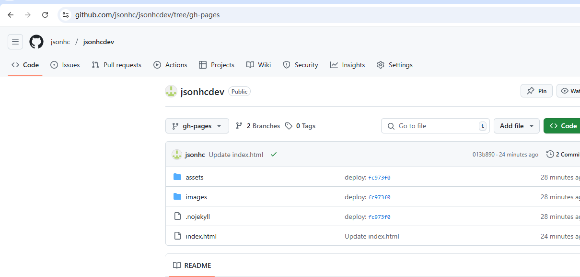This screenshot has height=277, width=580.
Task: Click the index.html file icon
Action: point(177,236)
